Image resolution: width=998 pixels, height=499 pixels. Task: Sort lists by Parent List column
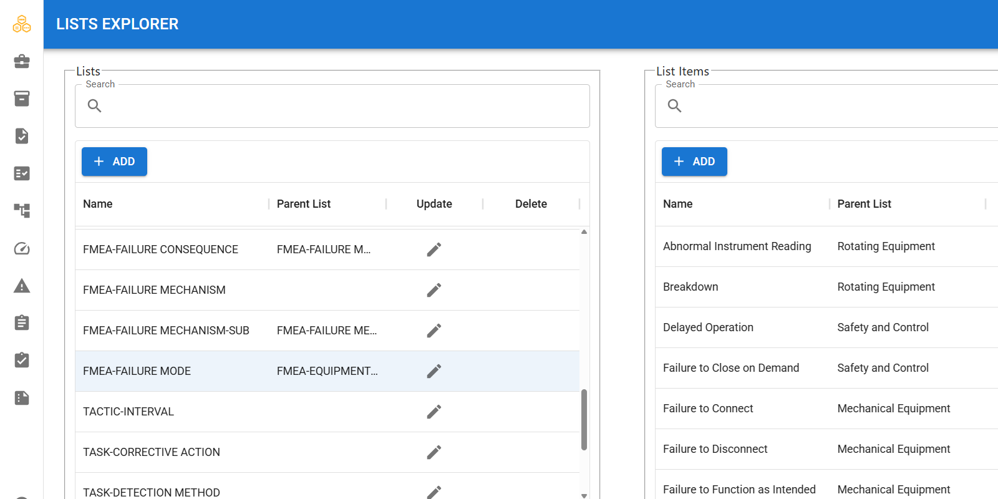pos(304,204)
